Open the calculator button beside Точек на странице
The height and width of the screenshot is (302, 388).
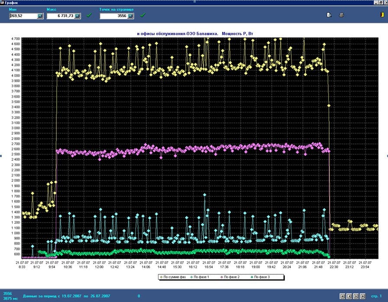(130, 16)
